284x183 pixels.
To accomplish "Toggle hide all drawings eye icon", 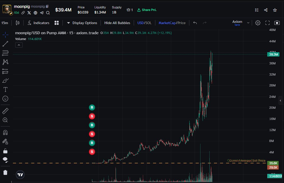I will [x=5, y=160].
